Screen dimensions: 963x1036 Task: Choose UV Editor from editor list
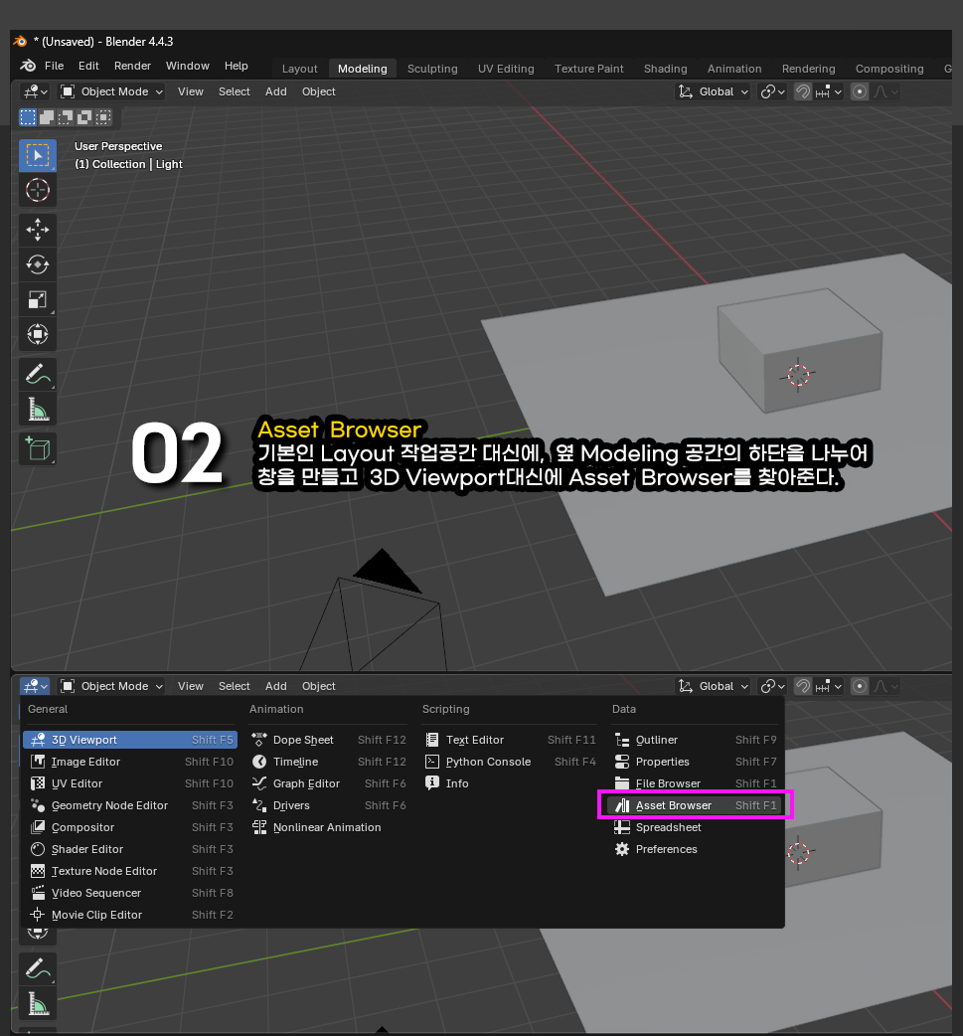(x=130, y=783)
